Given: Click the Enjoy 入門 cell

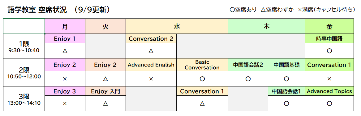Looking at the screenshot, I should (105, 91).
